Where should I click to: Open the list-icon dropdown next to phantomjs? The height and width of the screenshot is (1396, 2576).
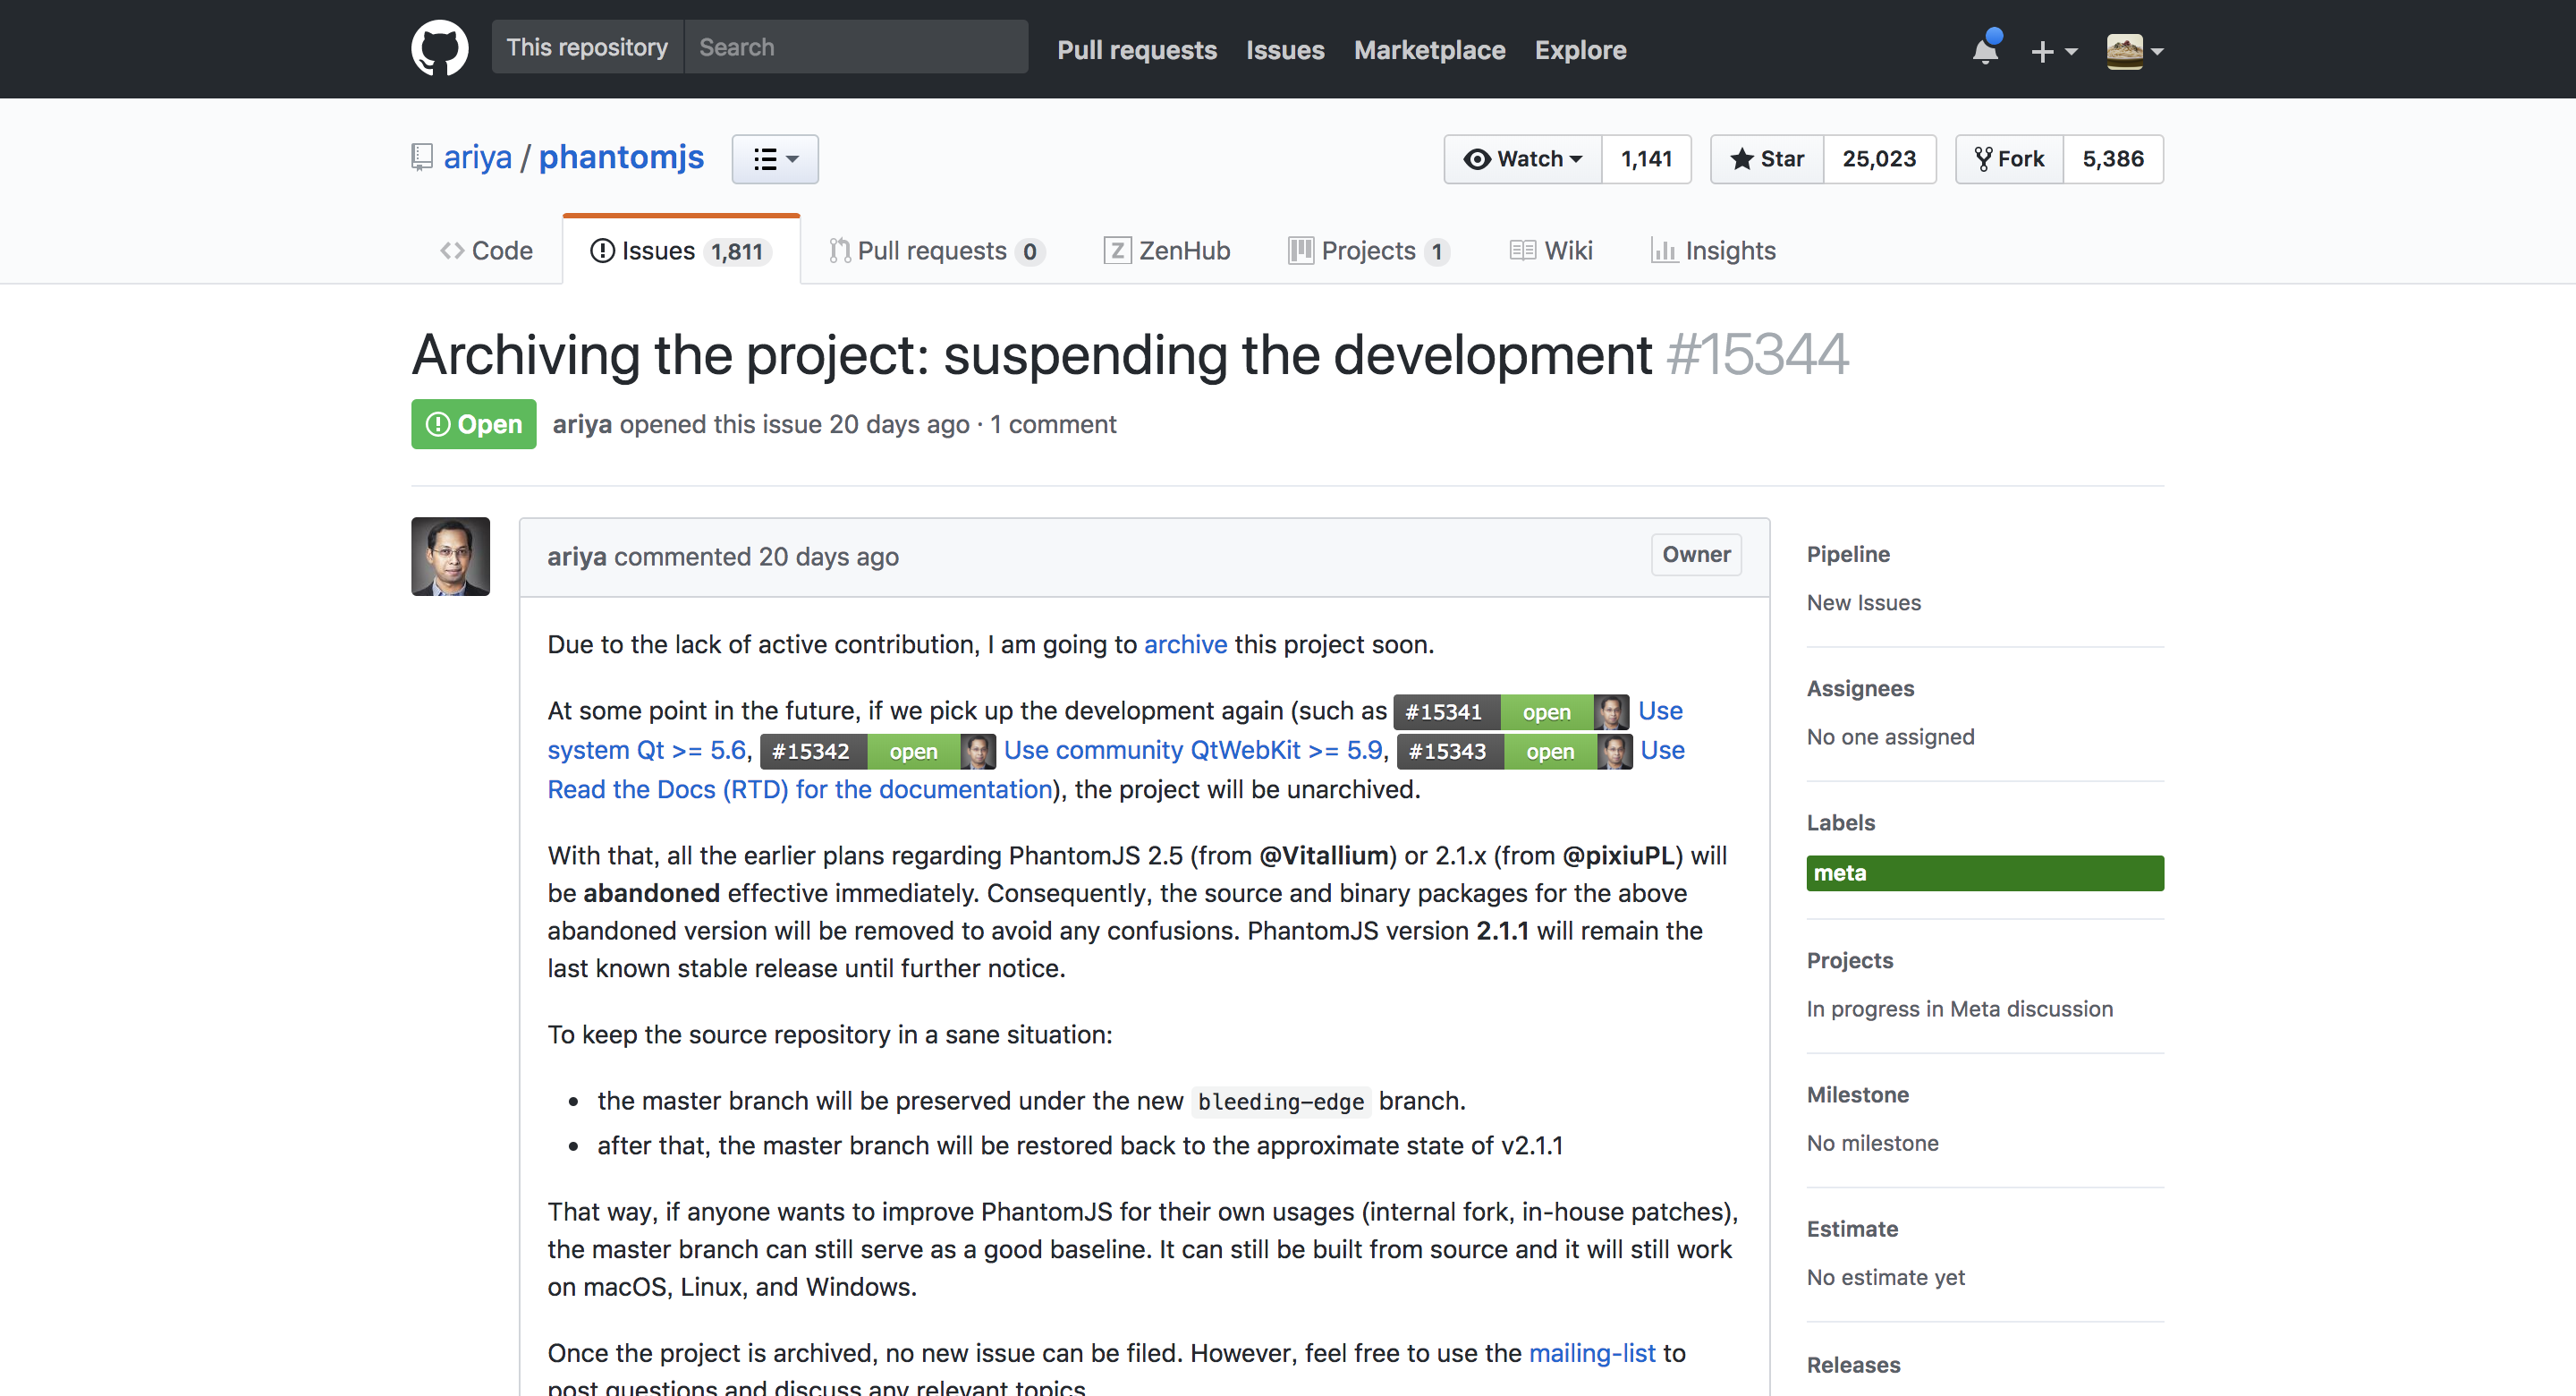pos(775,159)
